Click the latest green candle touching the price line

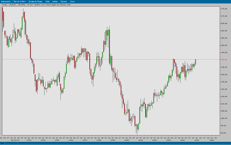[195, 62]
